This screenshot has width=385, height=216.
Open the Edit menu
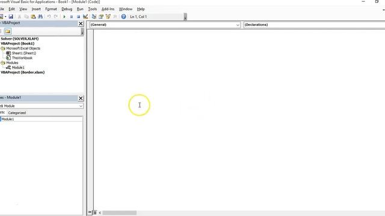(11, 9)
